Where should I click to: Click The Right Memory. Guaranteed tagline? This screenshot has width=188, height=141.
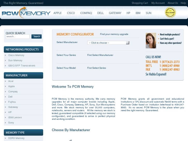click(x=23, y=3)
